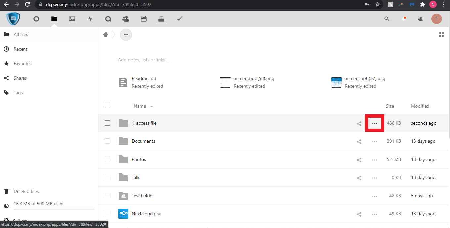Select Favorites in the left sidebar
Screen dimensions: 450x228
coord(22,63)
